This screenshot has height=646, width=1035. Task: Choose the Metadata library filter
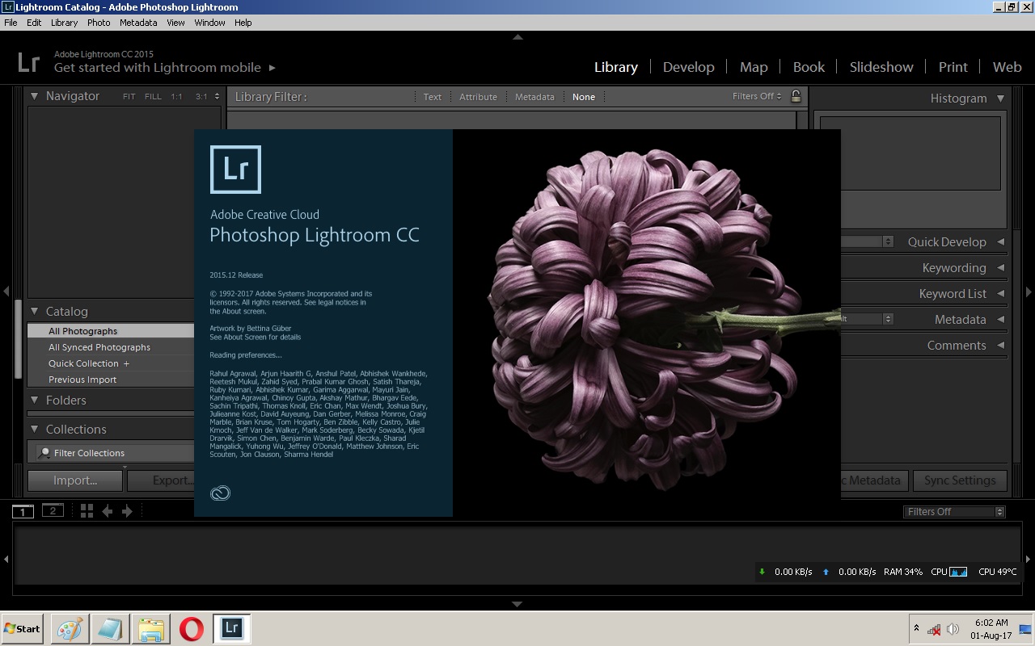[534, 97]
